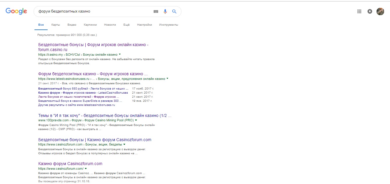Viewport: 390px width, 184px height.
Task: Click the search query input field
Action: (93, 12)
